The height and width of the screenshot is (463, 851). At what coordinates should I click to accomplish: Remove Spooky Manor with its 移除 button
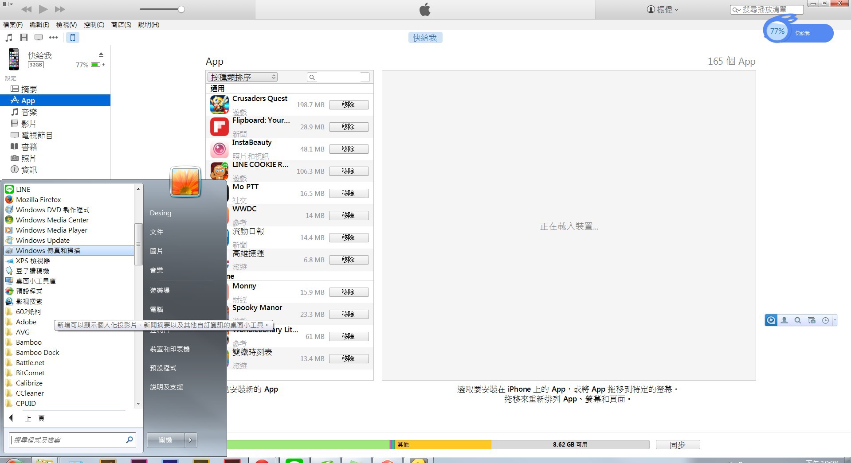pyautogui.click(x=349, y=314)
